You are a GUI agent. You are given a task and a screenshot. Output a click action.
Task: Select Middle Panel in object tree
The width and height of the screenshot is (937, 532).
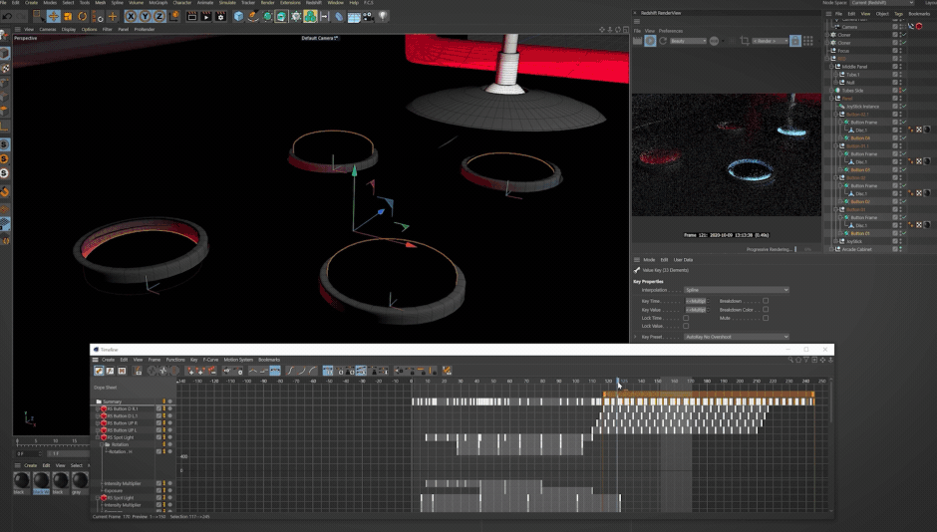click(x=854, y=67)
